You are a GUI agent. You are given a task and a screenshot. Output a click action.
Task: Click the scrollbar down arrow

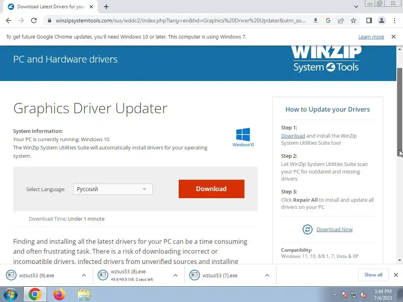pyautogui.click(x=400, y=260)
